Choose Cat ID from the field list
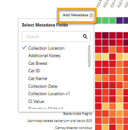Screen dimensions: 128x130 point(34,71)
